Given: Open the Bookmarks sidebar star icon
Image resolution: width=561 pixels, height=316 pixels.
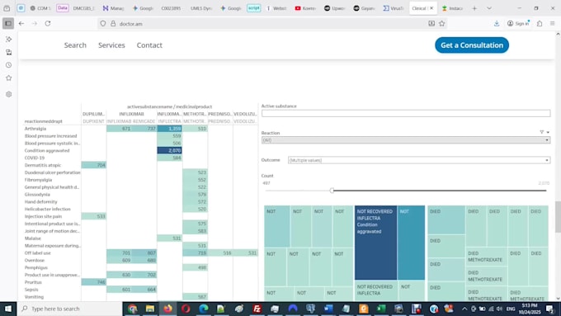Looking at the screenshot, I should pyautogui.click(x=8, y=78).
